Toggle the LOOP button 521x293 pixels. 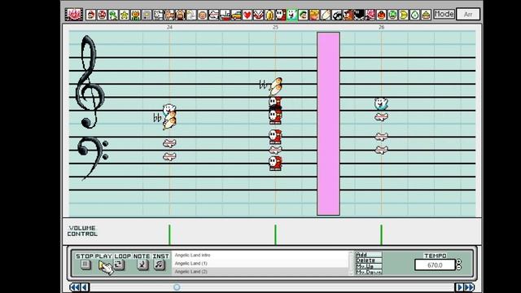click(120, 265)
